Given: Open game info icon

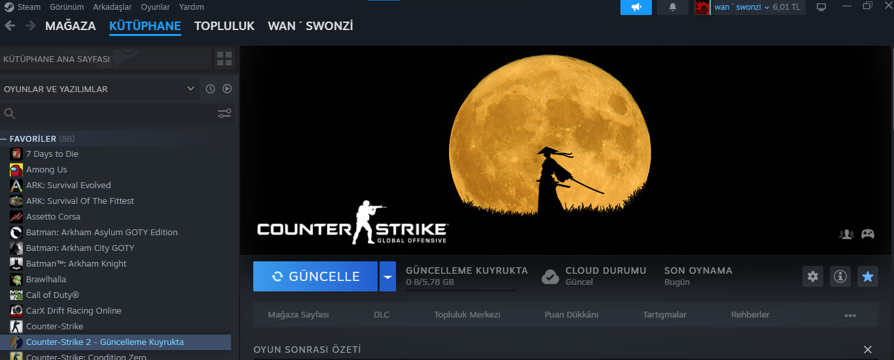Looking at the screenshot, I should pyautogui.click(x=840, y=276).
